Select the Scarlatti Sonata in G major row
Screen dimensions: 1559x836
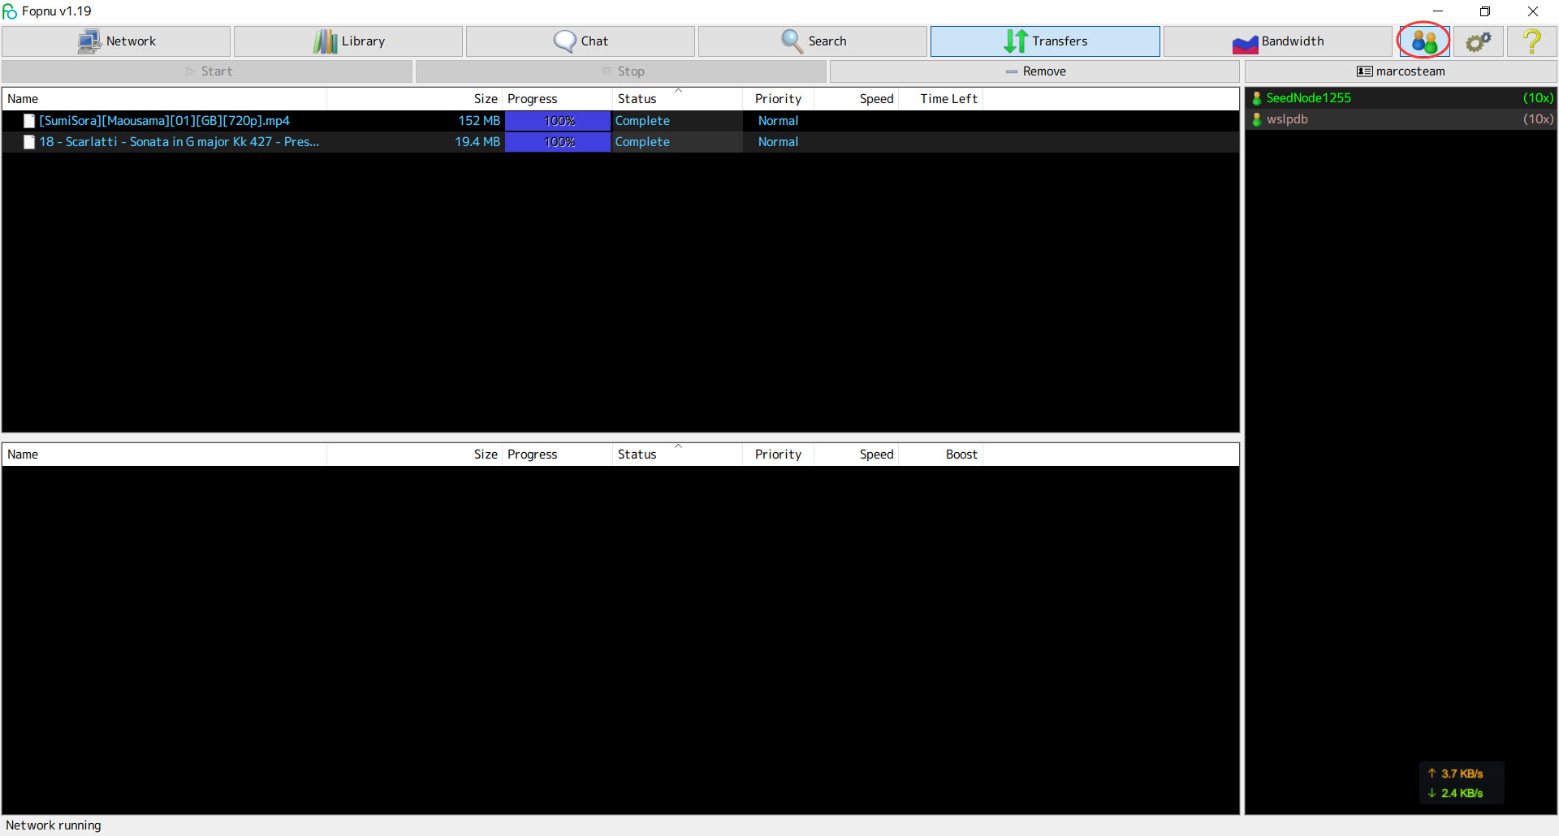pos(179,142)
